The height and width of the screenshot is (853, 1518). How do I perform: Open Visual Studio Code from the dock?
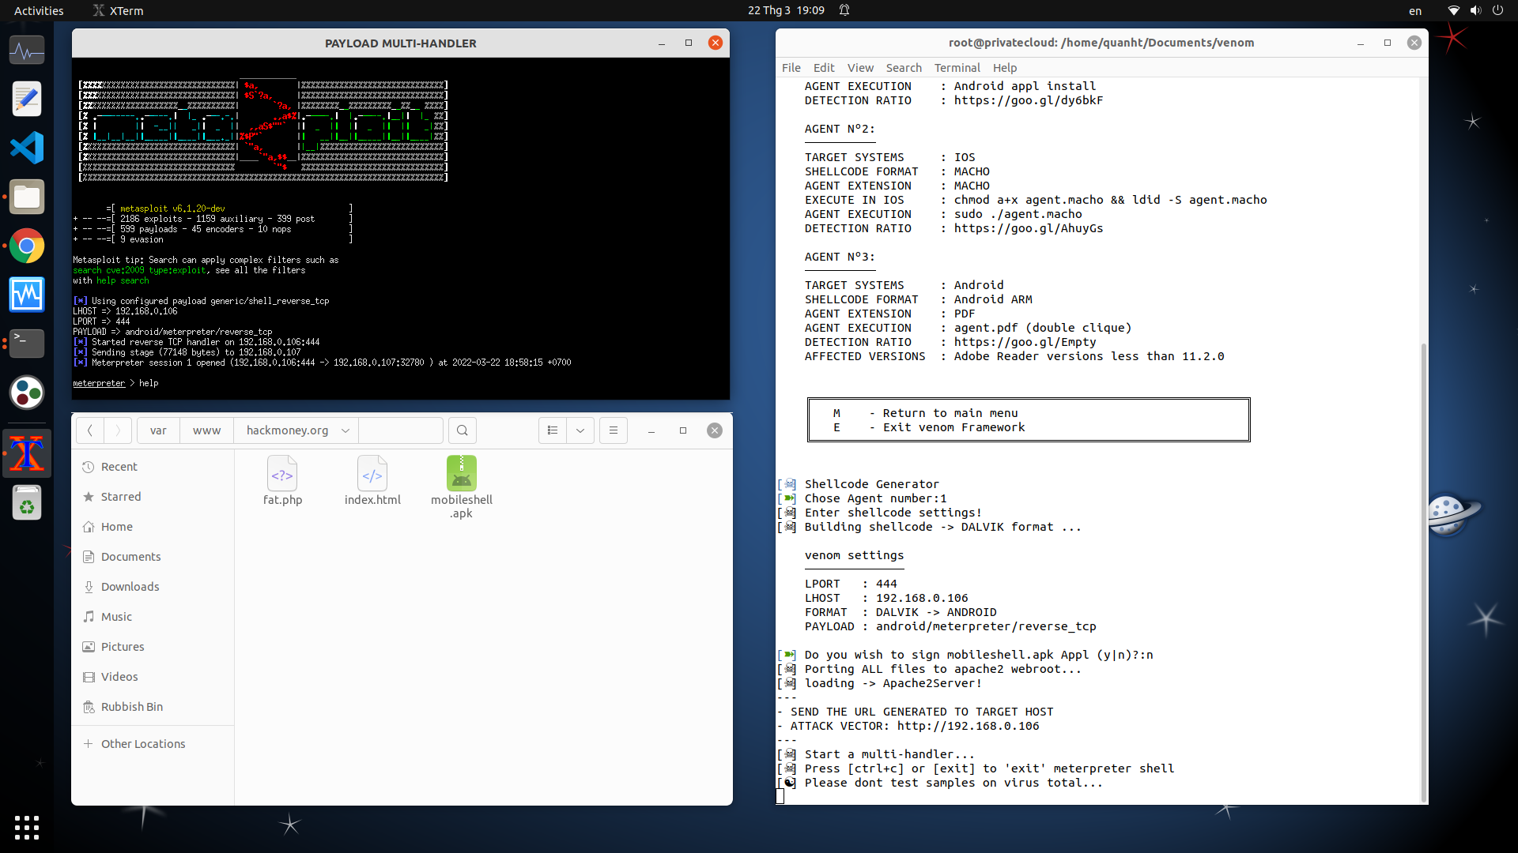(x=27, y=148)
